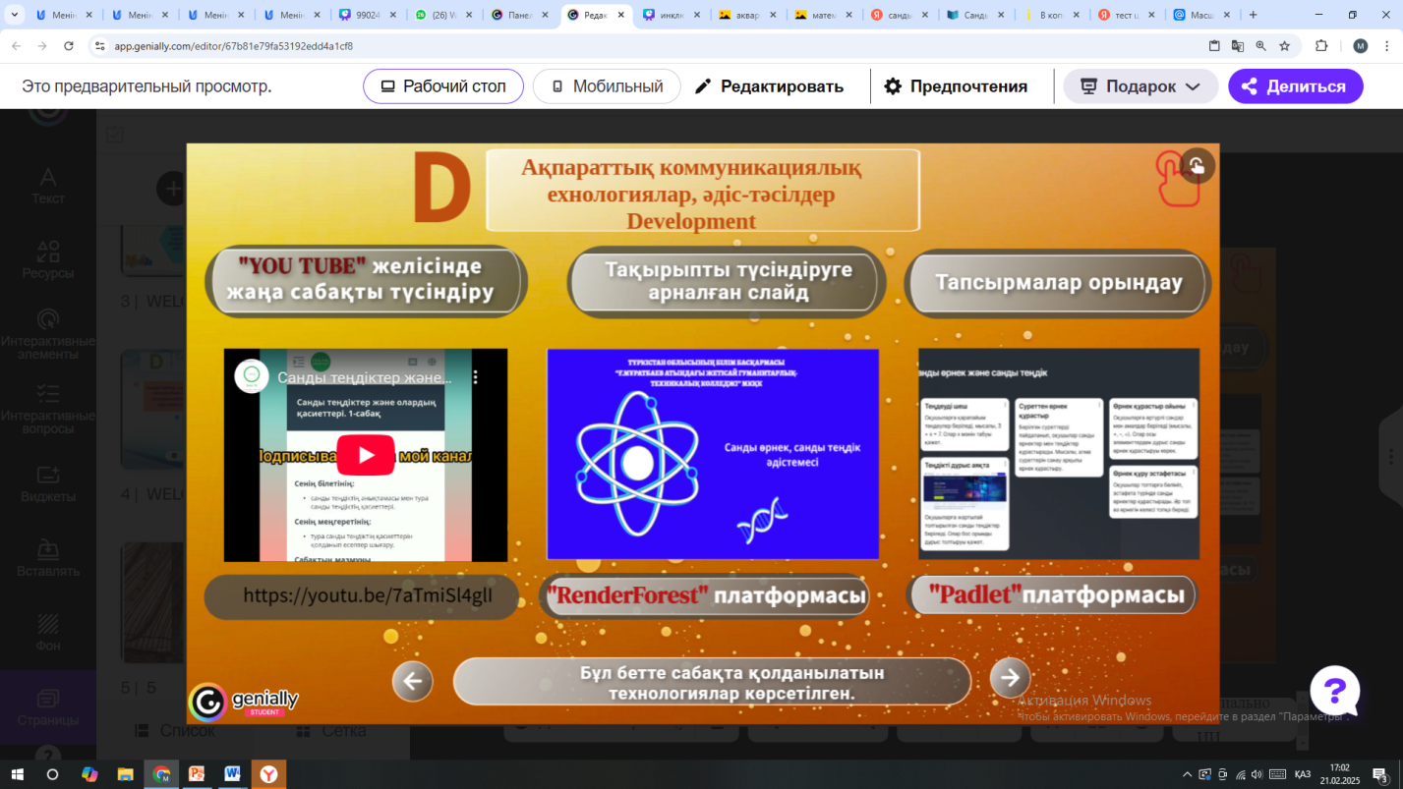The image size is (1403, 789).
Task: Open Виджеты in the editor sidebar
Action: pyautogui.click(x=47, y=483)
